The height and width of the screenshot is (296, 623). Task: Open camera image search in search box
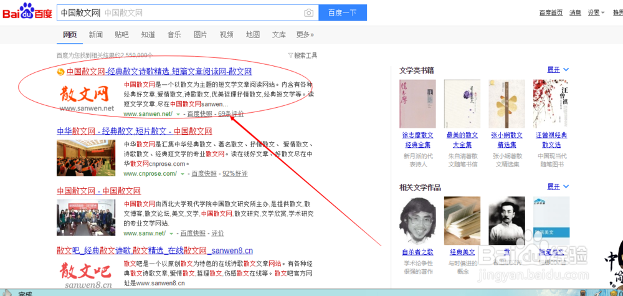coord(309,12)
